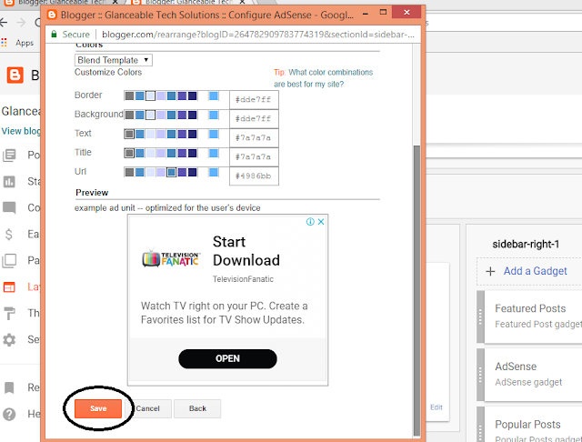Click the dialog's vertical scrollbar
The image size is (582, 442).
coord(416,289)
